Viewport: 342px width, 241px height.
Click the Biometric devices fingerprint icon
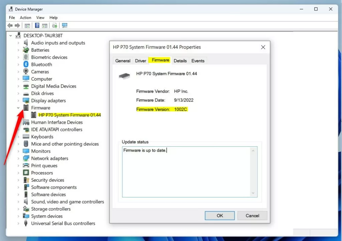(x=26, y=57)
